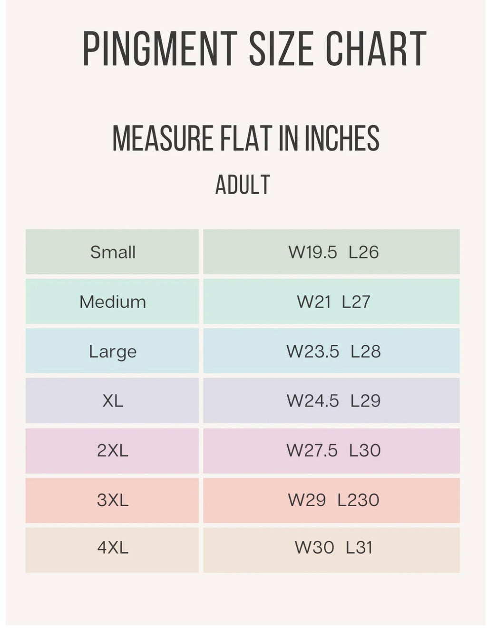The image size is (487, 628).
Task: Click the W29 L230 measurement cell
Action: [x=332, y=500]
